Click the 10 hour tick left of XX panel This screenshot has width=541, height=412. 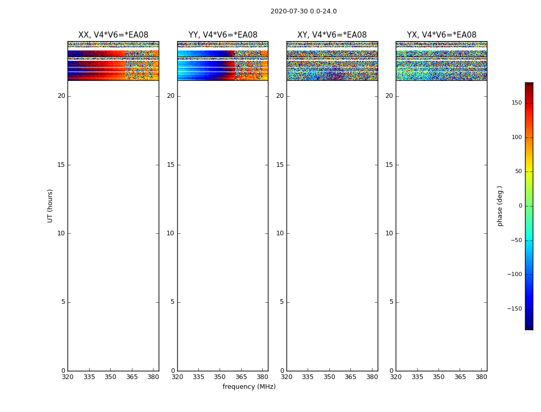[61, 233]
